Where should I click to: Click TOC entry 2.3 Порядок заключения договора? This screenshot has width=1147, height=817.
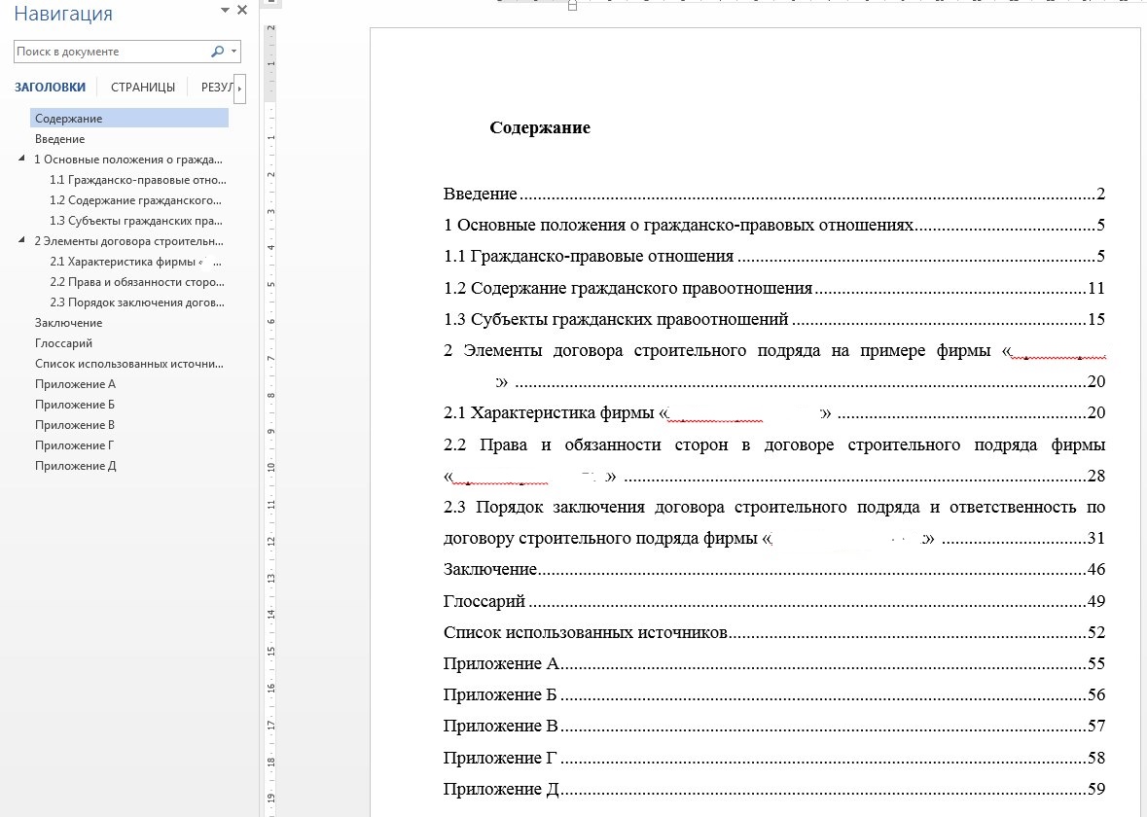(774, 522)
